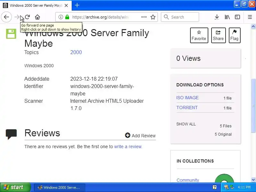This screenshot has height=192, width=256.
Task: Click the DOWNLOAD OPTIONS heading
Action: tap(200, 85)
